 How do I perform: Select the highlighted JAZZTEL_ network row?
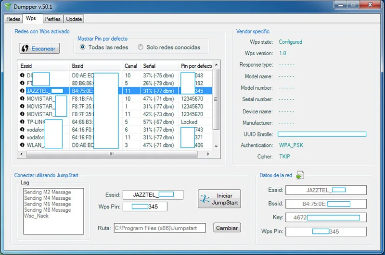[x=115, y=91]
